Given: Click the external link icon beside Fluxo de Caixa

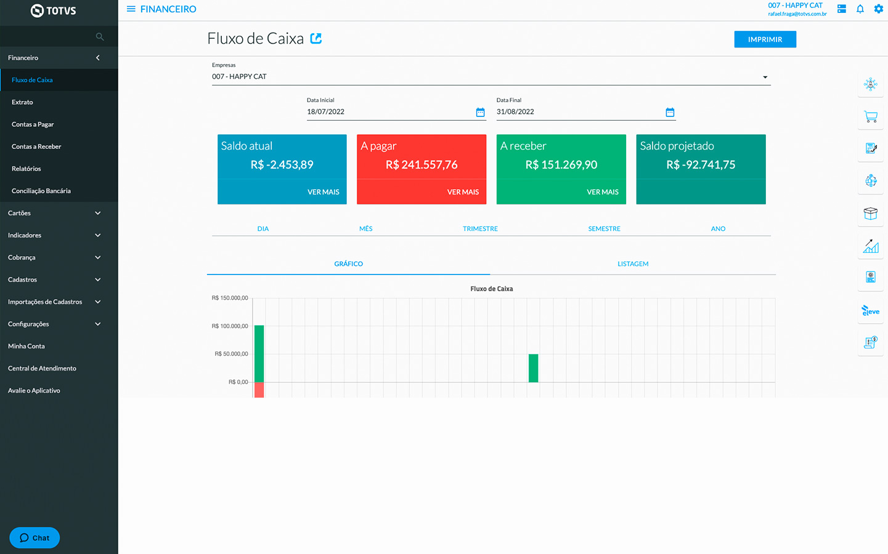Looking at the screenshot, I should 316,38.
